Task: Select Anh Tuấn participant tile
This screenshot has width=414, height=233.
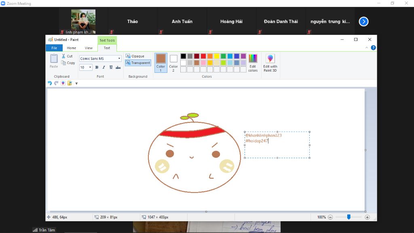Action: [182, 21]
